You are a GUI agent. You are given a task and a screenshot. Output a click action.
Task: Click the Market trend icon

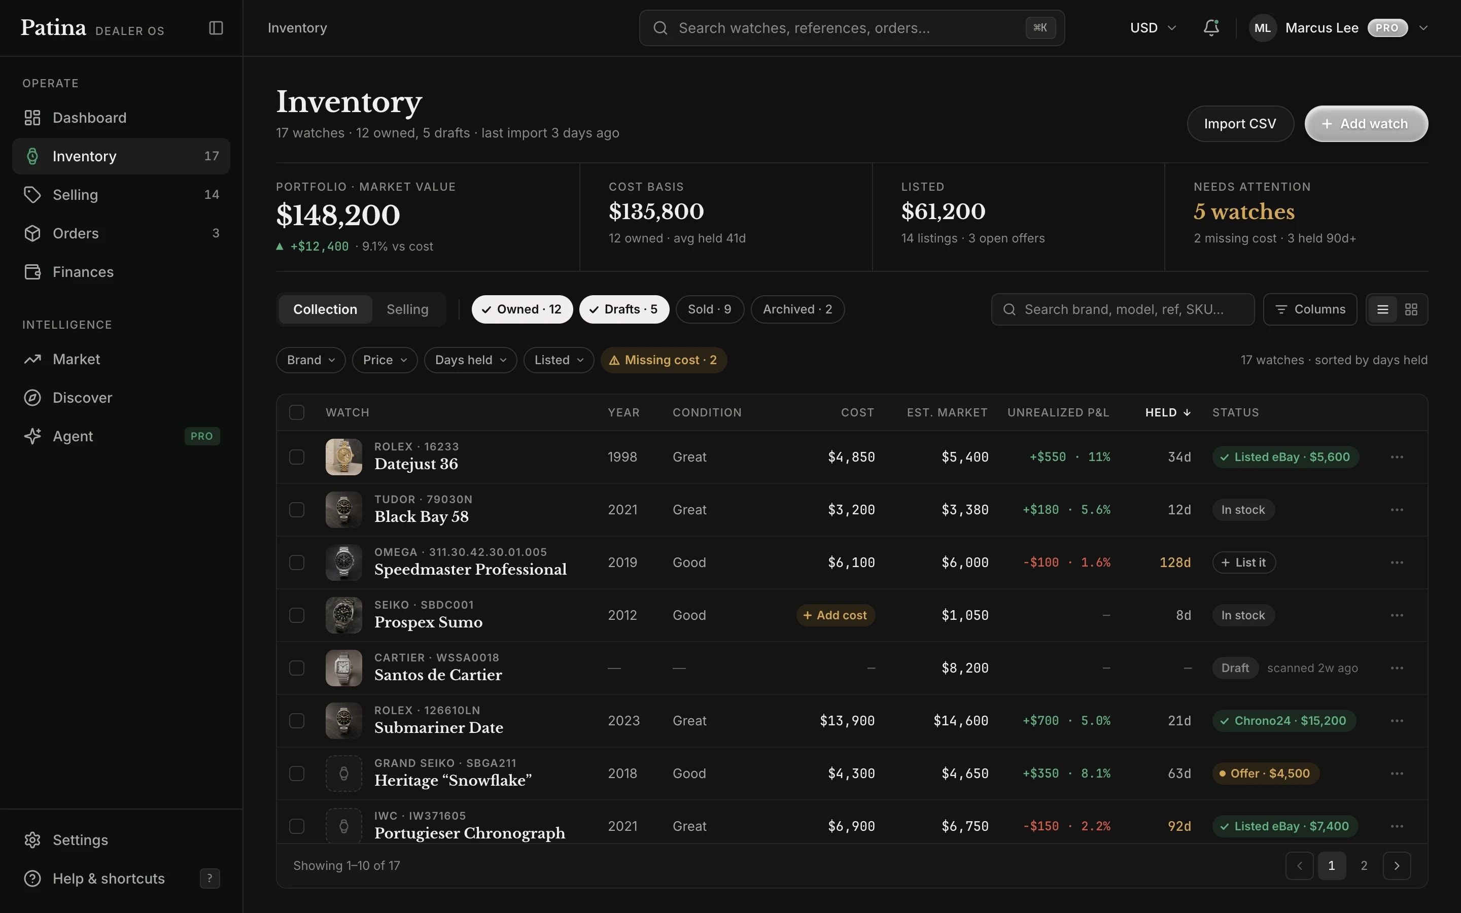pyautogui.click(x=32, y=359)
